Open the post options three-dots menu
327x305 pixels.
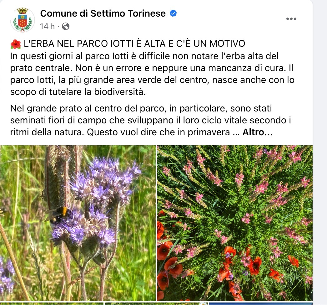291,19
